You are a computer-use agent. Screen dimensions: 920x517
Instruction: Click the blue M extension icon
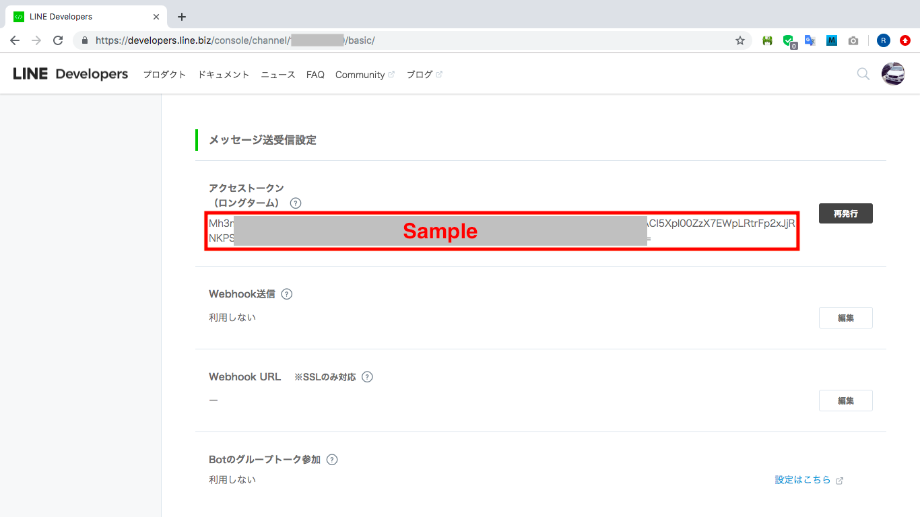click(x=832, y=40)
